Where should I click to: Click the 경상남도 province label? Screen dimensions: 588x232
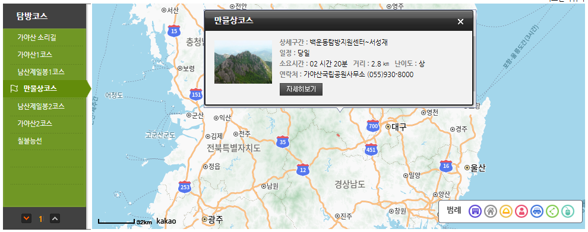click(x=349, y=184)
